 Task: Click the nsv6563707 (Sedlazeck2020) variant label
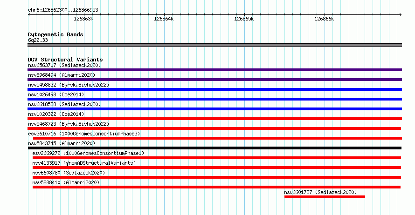coord(64,65)
